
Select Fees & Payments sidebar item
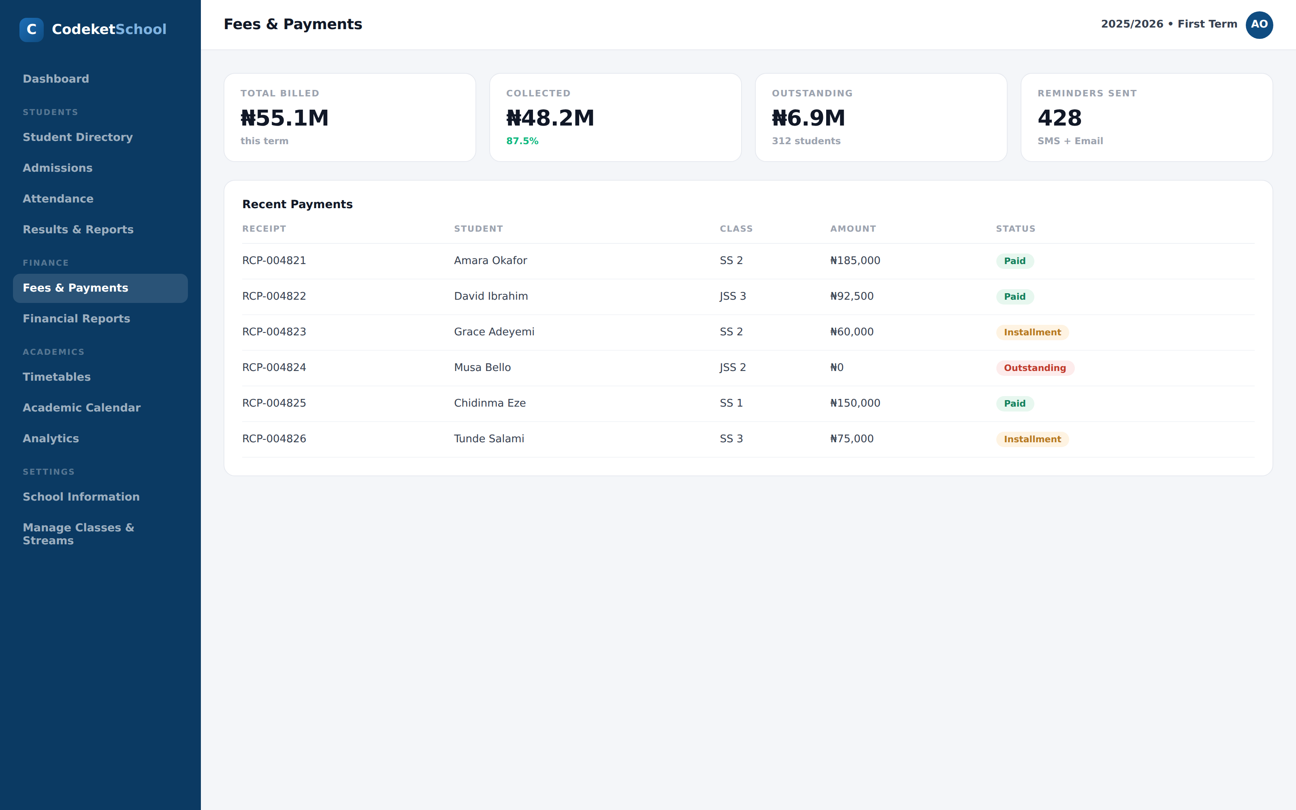100,288
